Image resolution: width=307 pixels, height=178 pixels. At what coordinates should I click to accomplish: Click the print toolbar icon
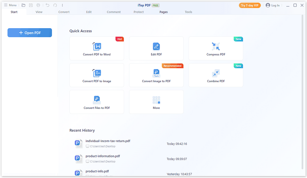[x=38, y=5]
